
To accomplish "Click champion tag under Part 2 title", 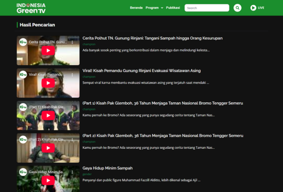I will click(x=89, y=142).
